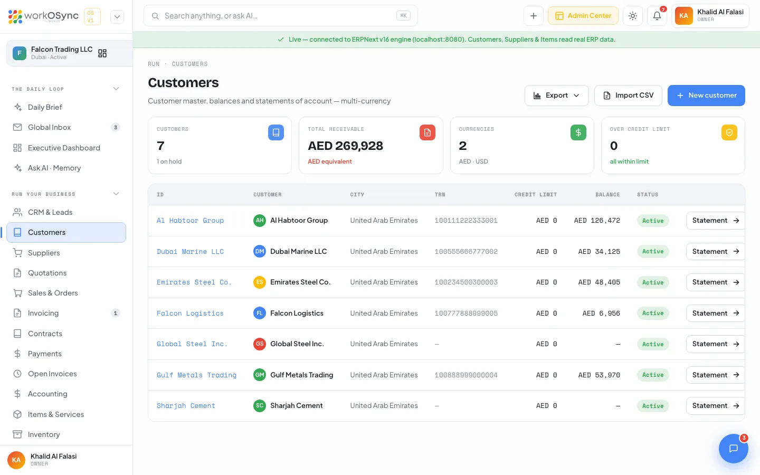Click the red Total Receivable document icon
This screenshot has height=475, width=760.
(427, 132)
